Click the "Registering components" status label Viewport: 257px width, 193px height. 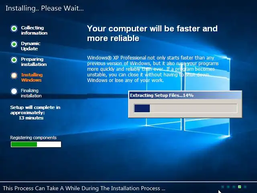(33, 138)
